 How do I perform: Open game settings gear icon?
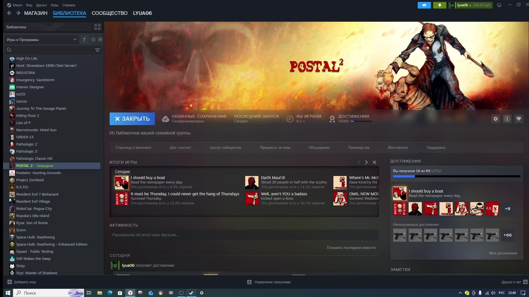pos(495,119)
